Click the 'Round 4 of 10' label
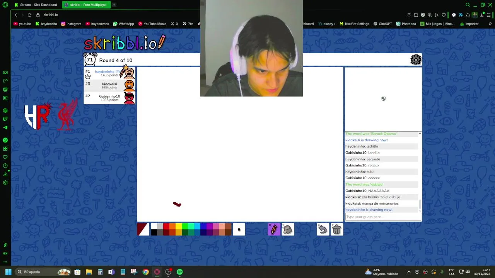Viewport: 495px width, 278px height. coord(116,60)
